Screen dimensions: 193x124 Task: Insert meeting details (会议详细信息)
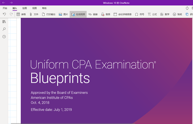tap(122, 15)
